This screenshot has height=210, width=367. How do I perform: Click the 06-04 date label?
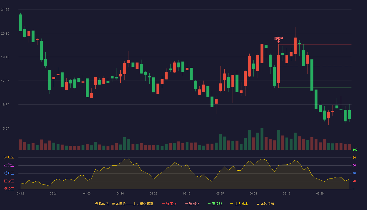tap(253, 193)
